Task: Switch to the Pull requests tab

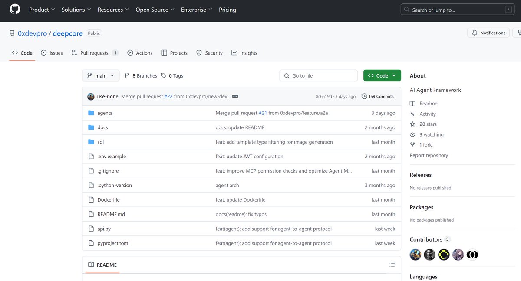Action: click(95, 53)
